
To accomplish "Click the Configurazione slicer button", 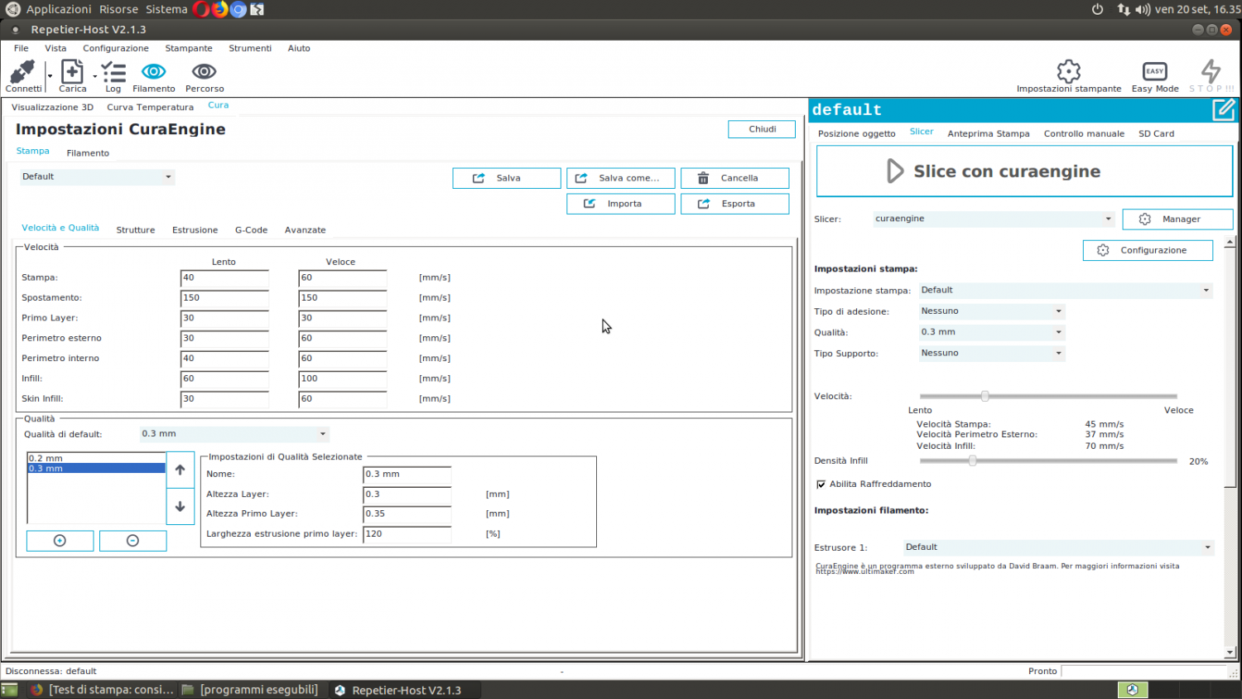I will point(1148,250).
